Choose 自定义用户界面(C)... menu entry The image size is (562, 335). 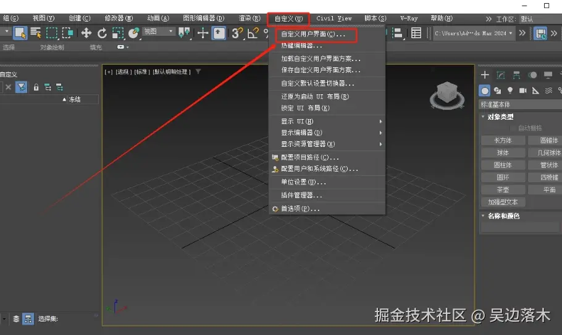coord(327,35)
